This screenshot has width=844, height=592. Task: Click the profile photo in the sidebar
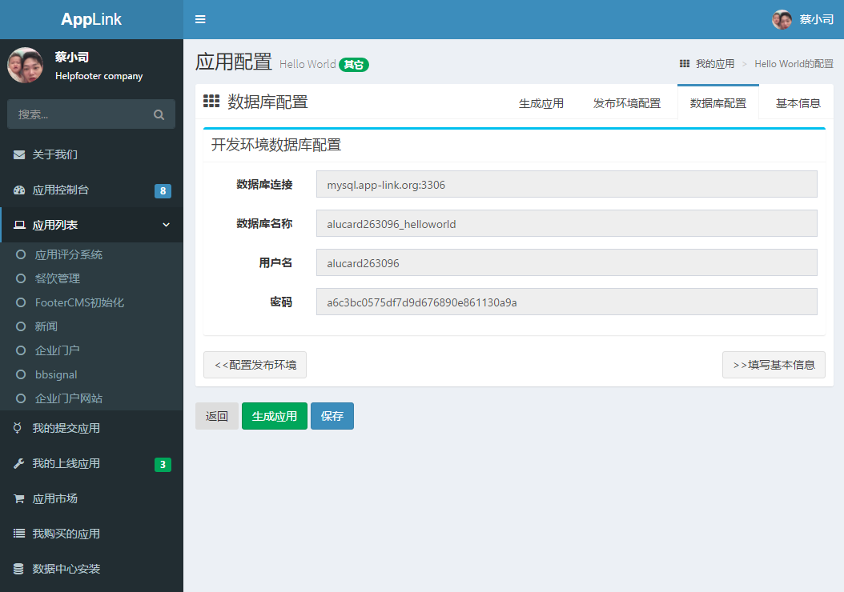click(x=25, y=66)
